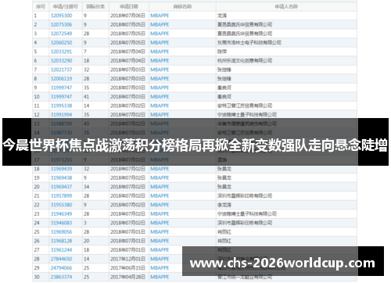Screen dimensions: 391x283
Task: Click MBAPPE trademark name in row 20
Action: [160, 187]
